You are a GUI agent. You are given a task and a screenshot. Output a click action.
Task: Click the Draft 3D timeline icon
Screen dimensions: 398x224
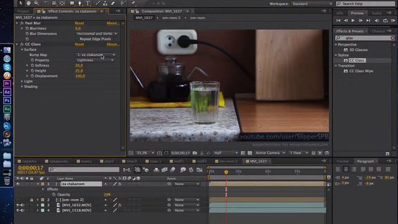click(146, 170)
